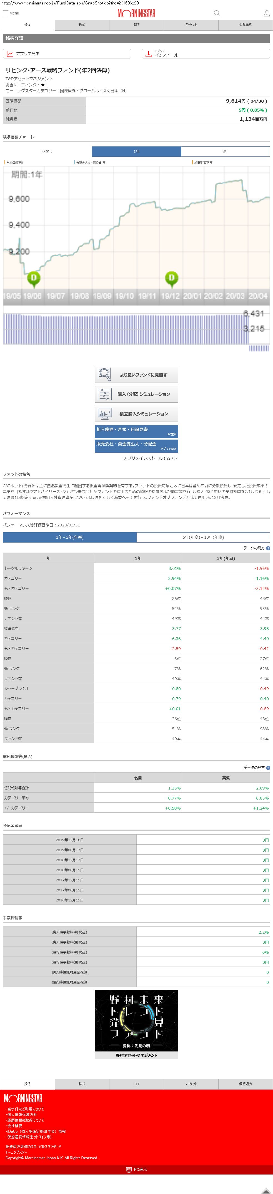Screen dimensions: 273x1194
Task: Click アプリをインストールする>> link
Action: [150, 458]
